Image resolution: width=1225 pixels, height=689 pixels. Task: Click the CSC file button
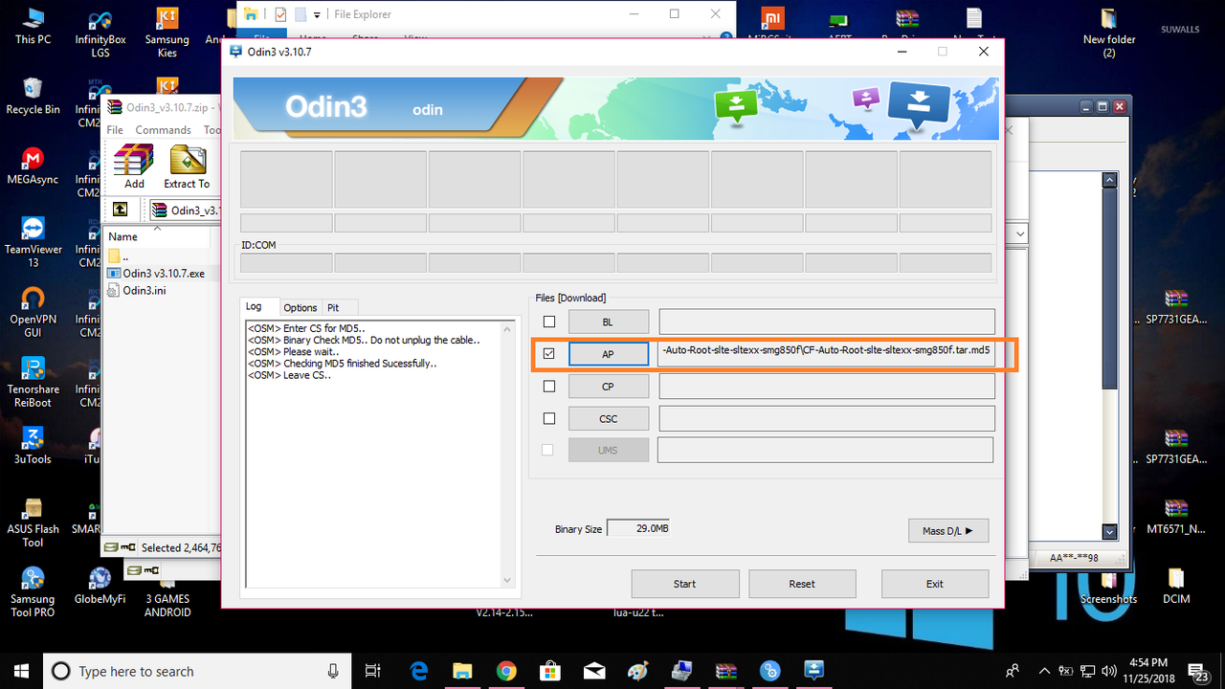[x=609, y=419]
